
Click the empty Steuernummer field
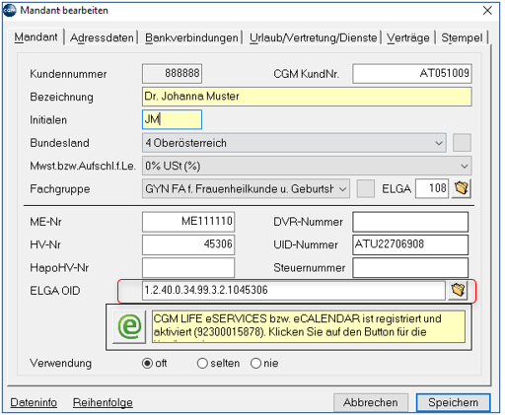coord(410,268)
